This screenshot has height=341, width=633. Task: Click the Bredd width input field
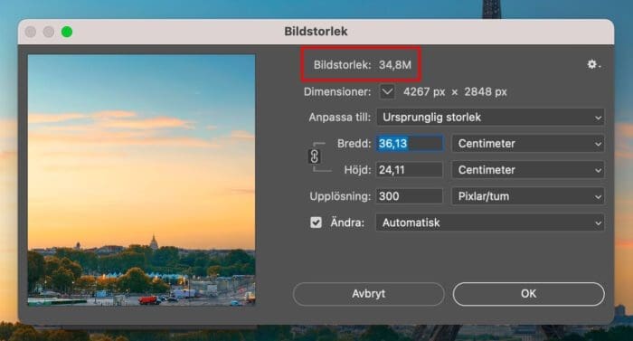point(410,144)
